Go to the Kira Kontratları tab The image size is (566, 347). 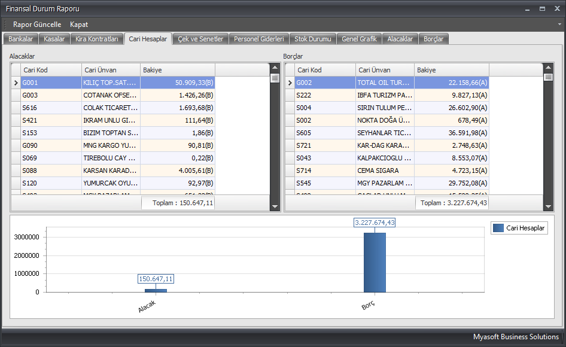97,39
